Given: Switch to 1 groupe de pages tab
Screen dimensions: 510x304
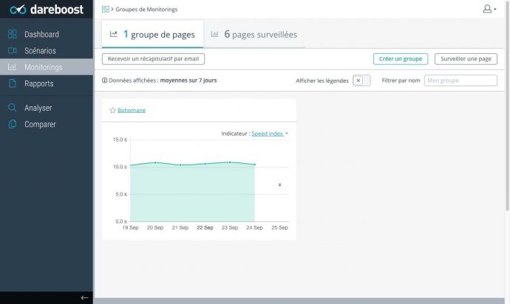Looking at the screenshot, I should 152,34.
